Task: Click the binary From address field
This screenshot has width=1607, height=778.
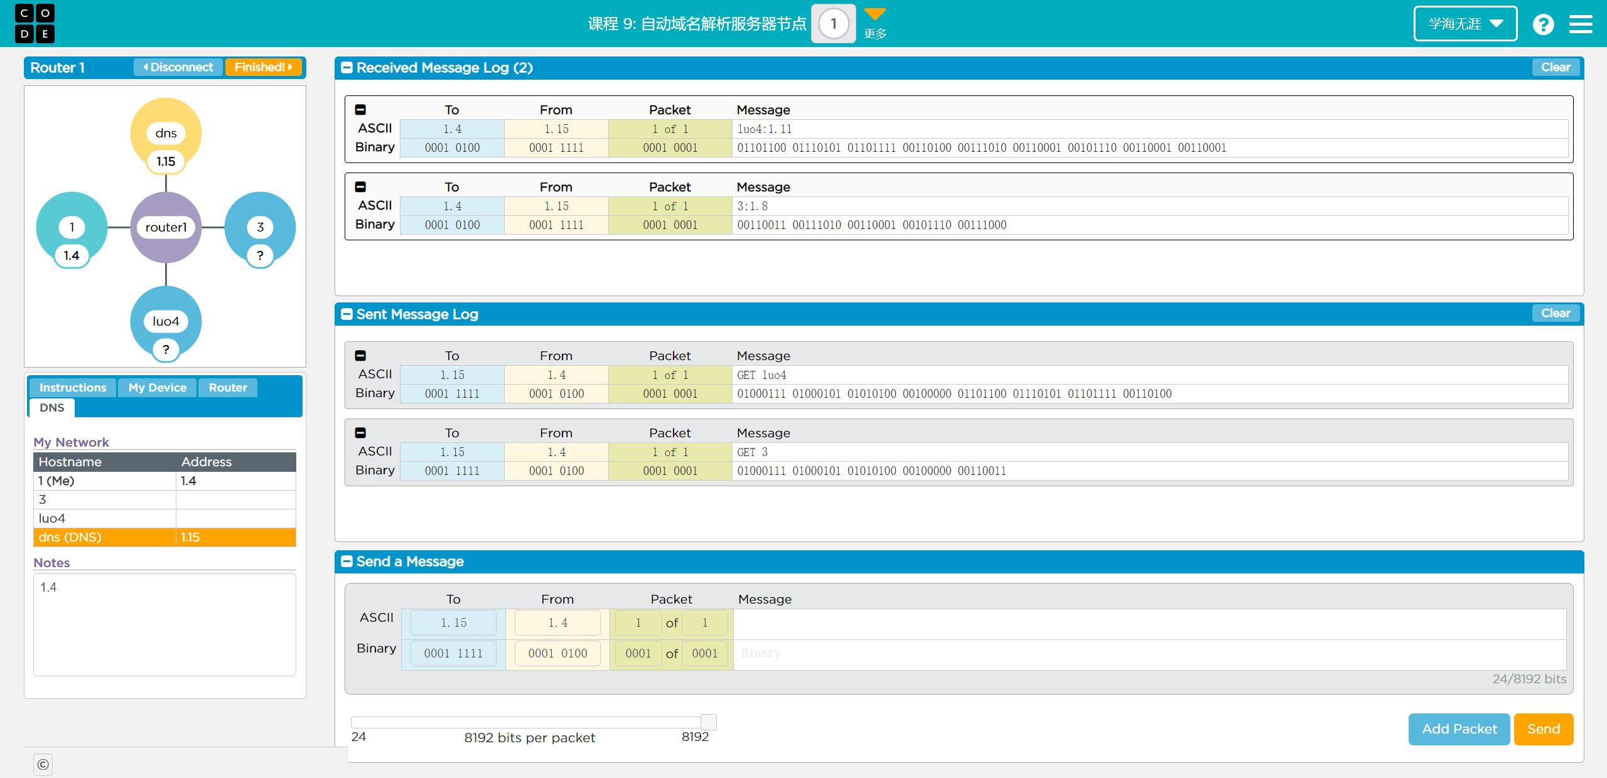Action: 557,653
